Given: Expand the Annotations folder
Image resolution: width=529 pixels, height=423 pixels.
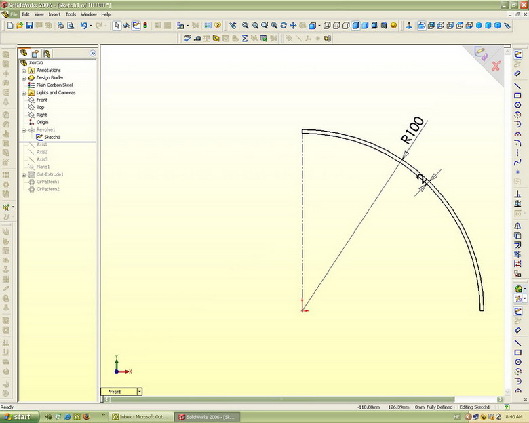Looking at the screenshot, I should tap(24, 70).
